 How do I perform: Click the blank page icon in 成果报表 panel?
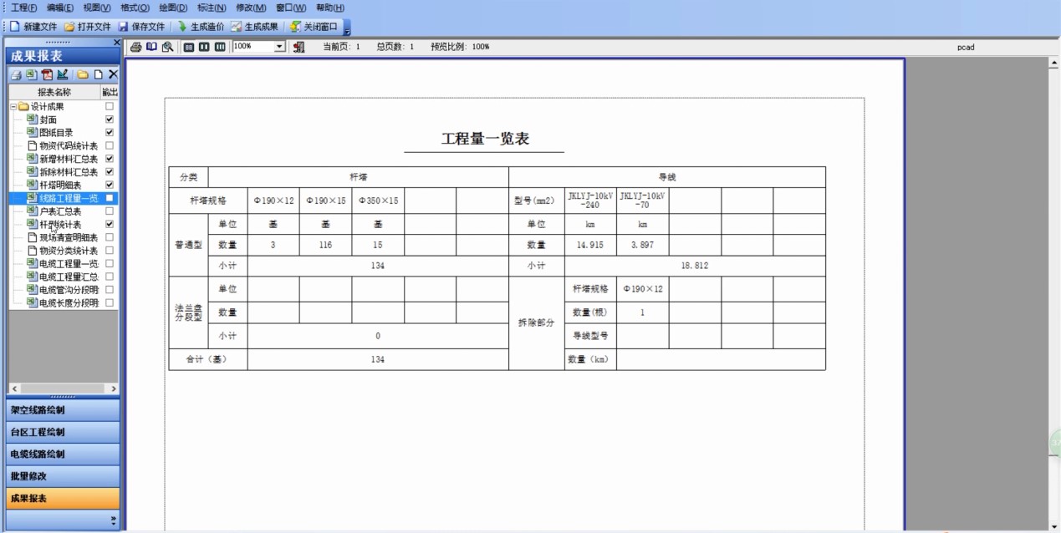[x=98, y=74]
